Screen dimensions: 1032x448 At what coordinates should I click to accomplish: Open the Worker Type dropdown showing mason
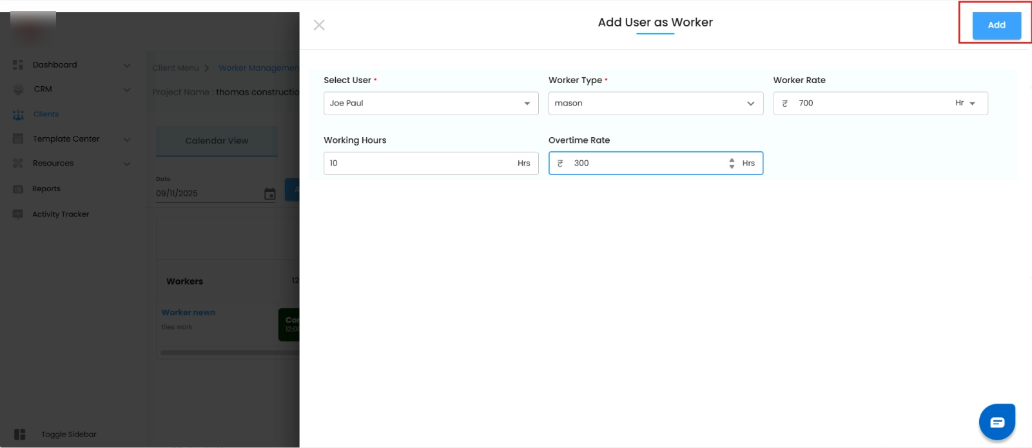(x=656, y=103)
